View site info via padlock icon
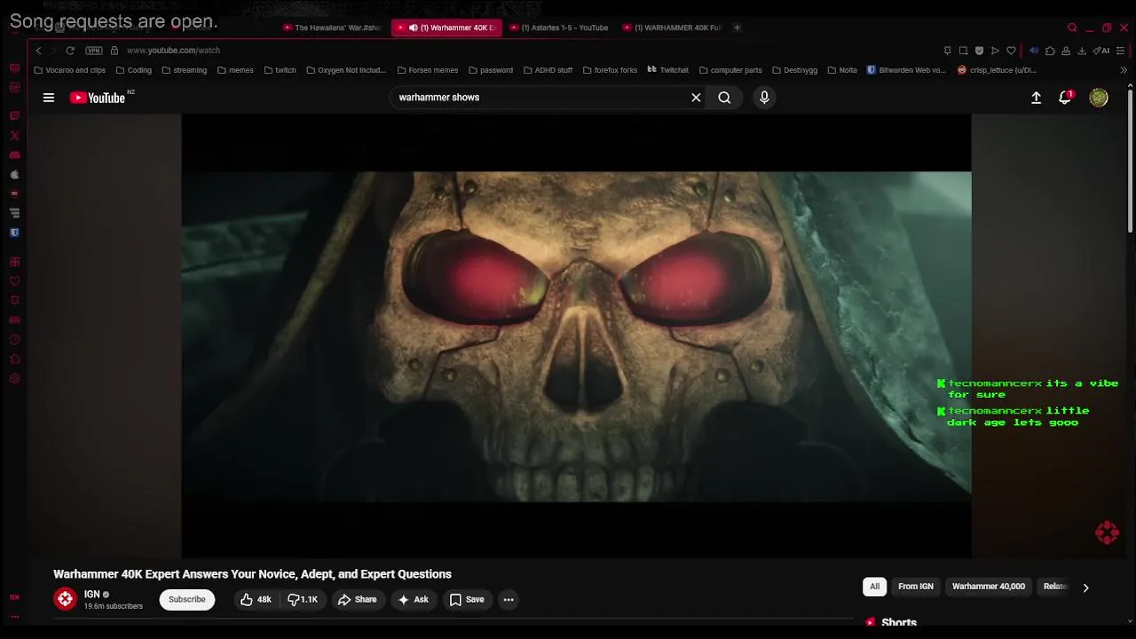Image resolution: width=1136 pixels, height=639 pixels. point(114,51)
